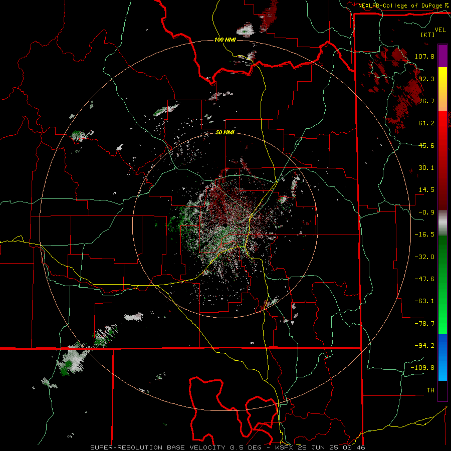The image size is (451, 451).
Task: Select the 92.3 velocity scale value
Action: tap(426, 79)
